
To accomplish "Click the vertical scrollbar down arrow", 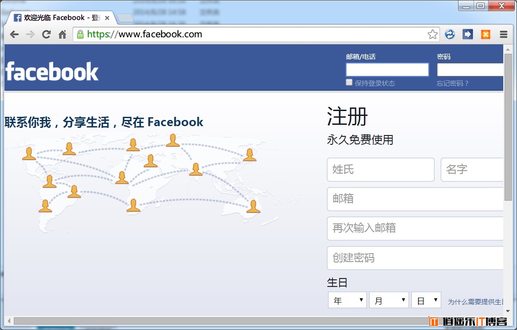I will click(x=508, y=311).
